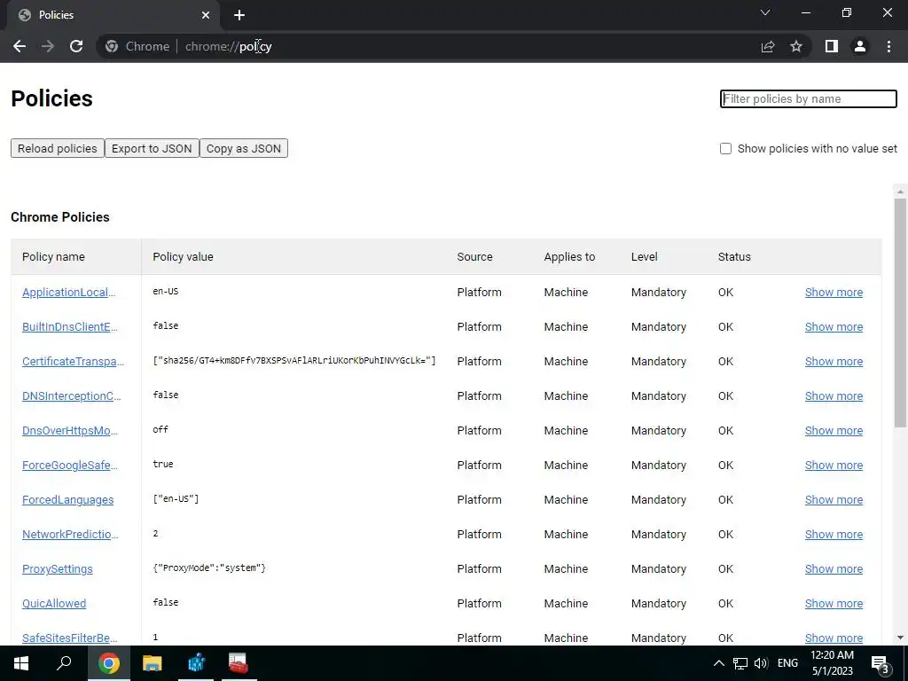Go back using the browser back arrow
Viewport: 908px width, 681px height.
[x=20, y=46]
